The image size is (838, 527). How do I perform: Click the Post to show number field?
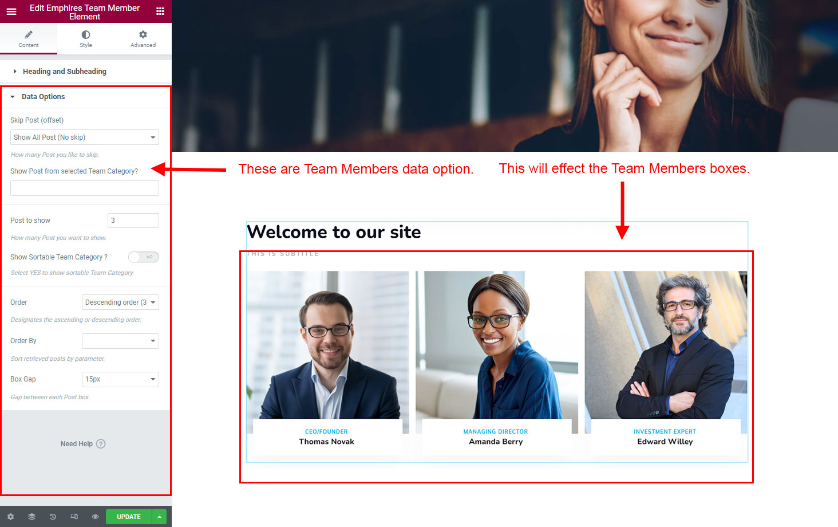pos(133,221)
